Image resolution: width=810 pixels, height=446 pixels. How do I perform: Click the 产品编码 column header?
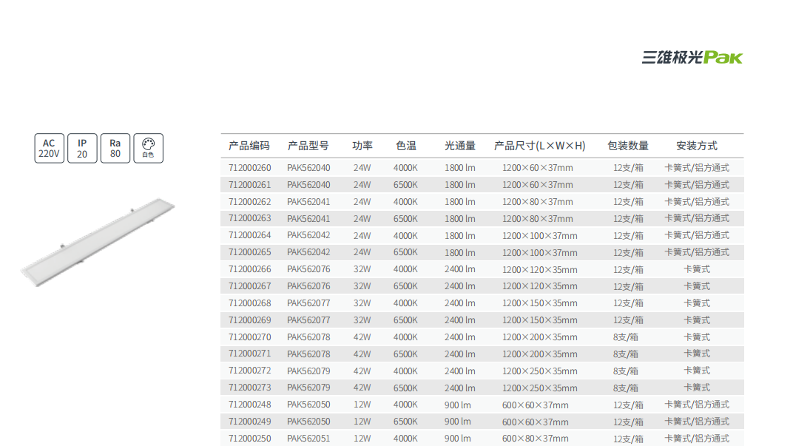[249, 146]
